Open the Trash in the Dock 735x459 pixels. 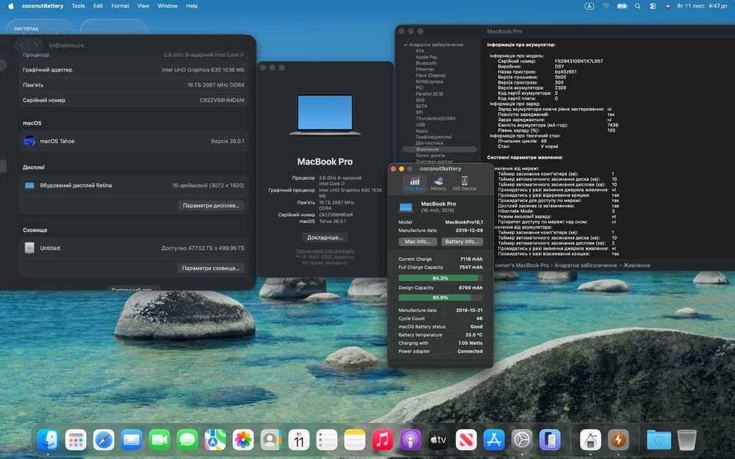[x=686, y=440]
